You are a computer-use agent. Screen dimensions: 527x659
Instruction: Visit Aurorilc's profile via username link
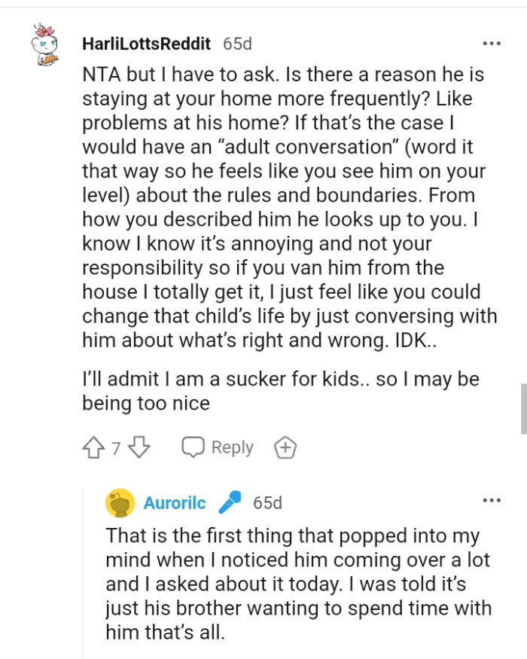click(x=174, y=502)
